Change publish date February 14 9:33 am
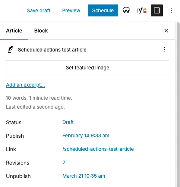 (x=86, y=135)
